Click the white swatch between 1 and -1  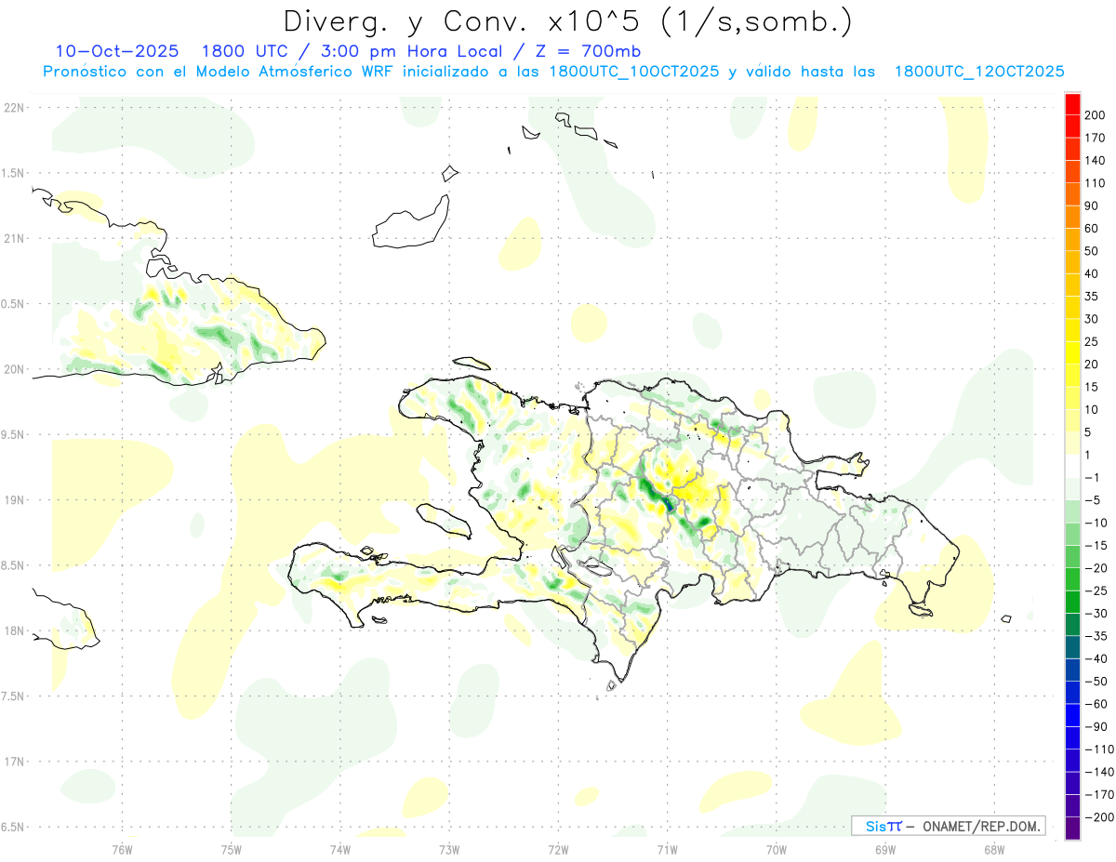coord(1072,466)
